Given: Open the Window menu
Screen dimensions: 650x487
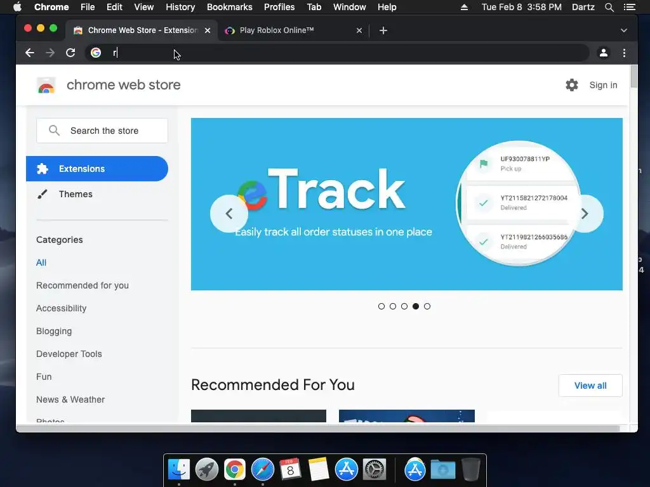Looking at the screenshot, I should [x=350, y=7].
